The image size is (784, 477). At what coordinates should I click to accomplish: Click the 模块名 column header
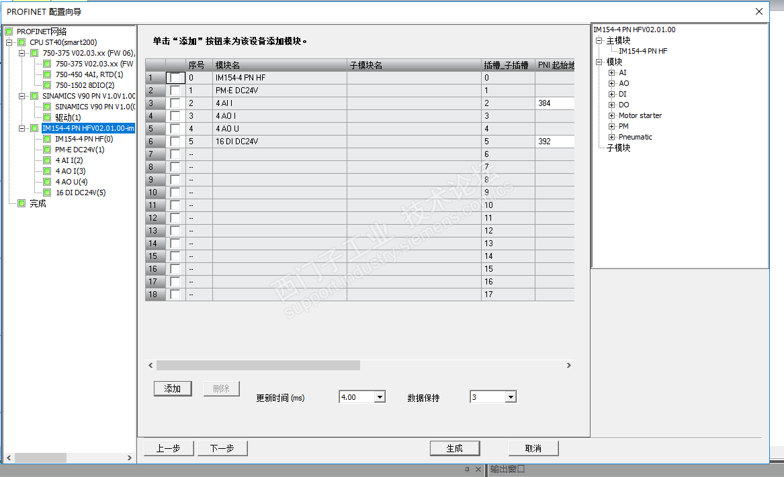[x=279, y=65]
